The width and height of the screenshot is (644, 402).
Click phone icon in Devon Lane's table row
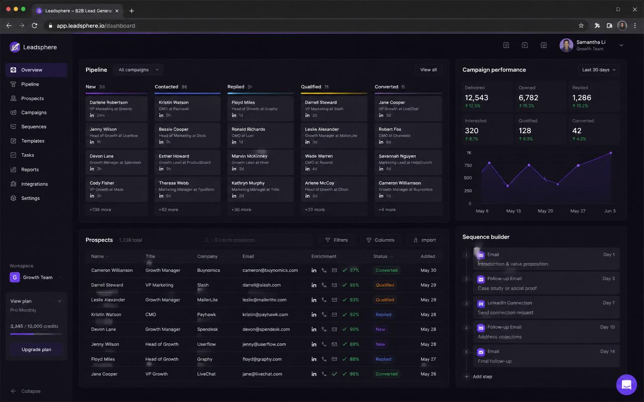point(324,330)
